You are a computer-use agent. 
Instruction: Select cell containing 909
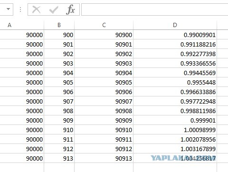point(59,120)
